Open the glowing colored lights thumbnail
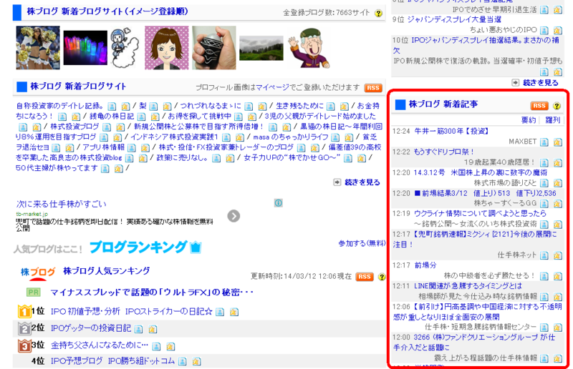Viewport: 573px width, 369px height. [x=85, y=48]
